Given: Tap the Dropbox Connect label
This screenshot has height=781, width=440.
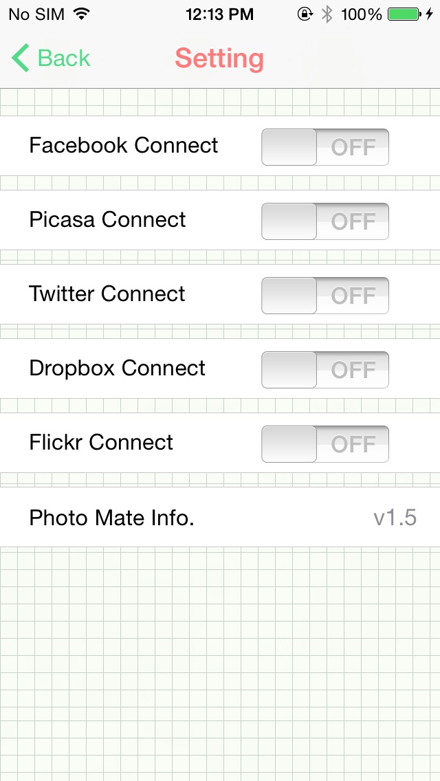Looking at the screenshot, I should pos(117,368).
